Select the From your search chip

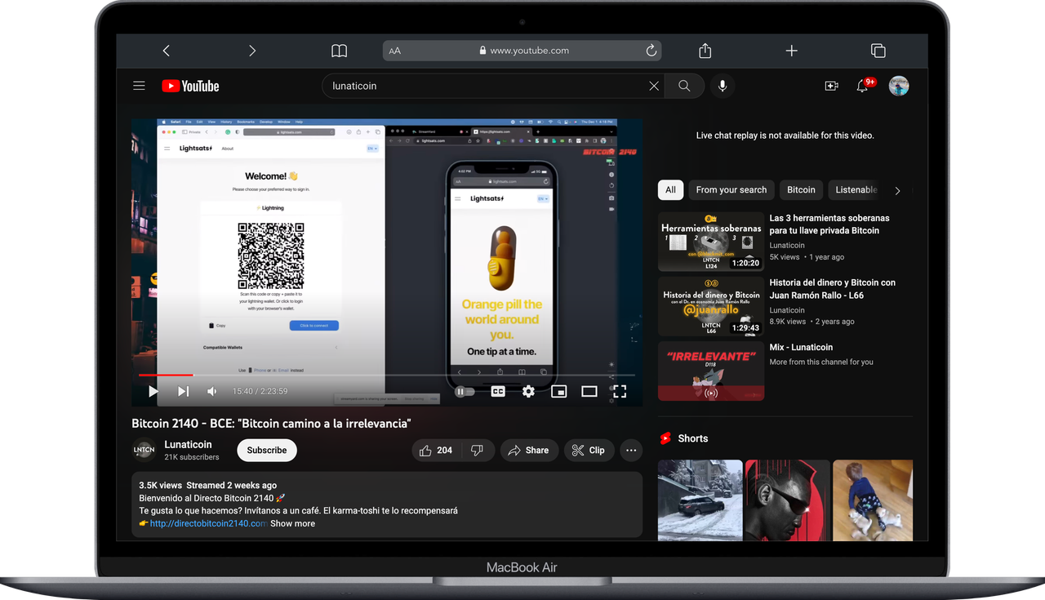(731, 190)
